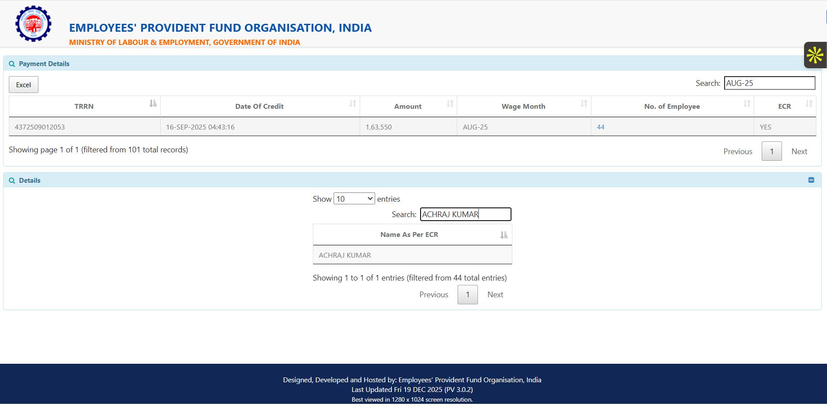Sort by Name As Per ECR icon
827x410 pixels.
[x=504, y=235]
